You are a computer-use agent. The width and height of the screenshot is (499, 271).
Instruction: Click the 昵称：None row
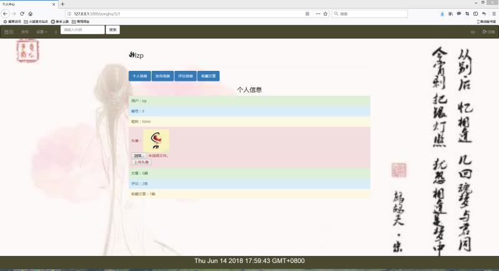(249, 122)
